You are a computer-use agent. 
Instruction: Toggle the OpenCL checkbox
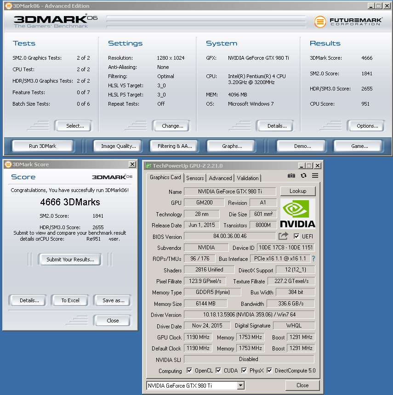pos(189,371)
